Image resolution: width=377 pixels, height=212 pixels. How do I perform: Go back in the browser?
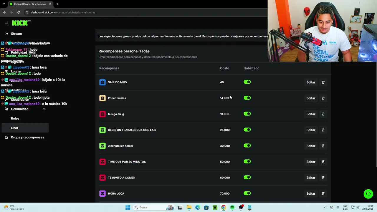(4, 12)
